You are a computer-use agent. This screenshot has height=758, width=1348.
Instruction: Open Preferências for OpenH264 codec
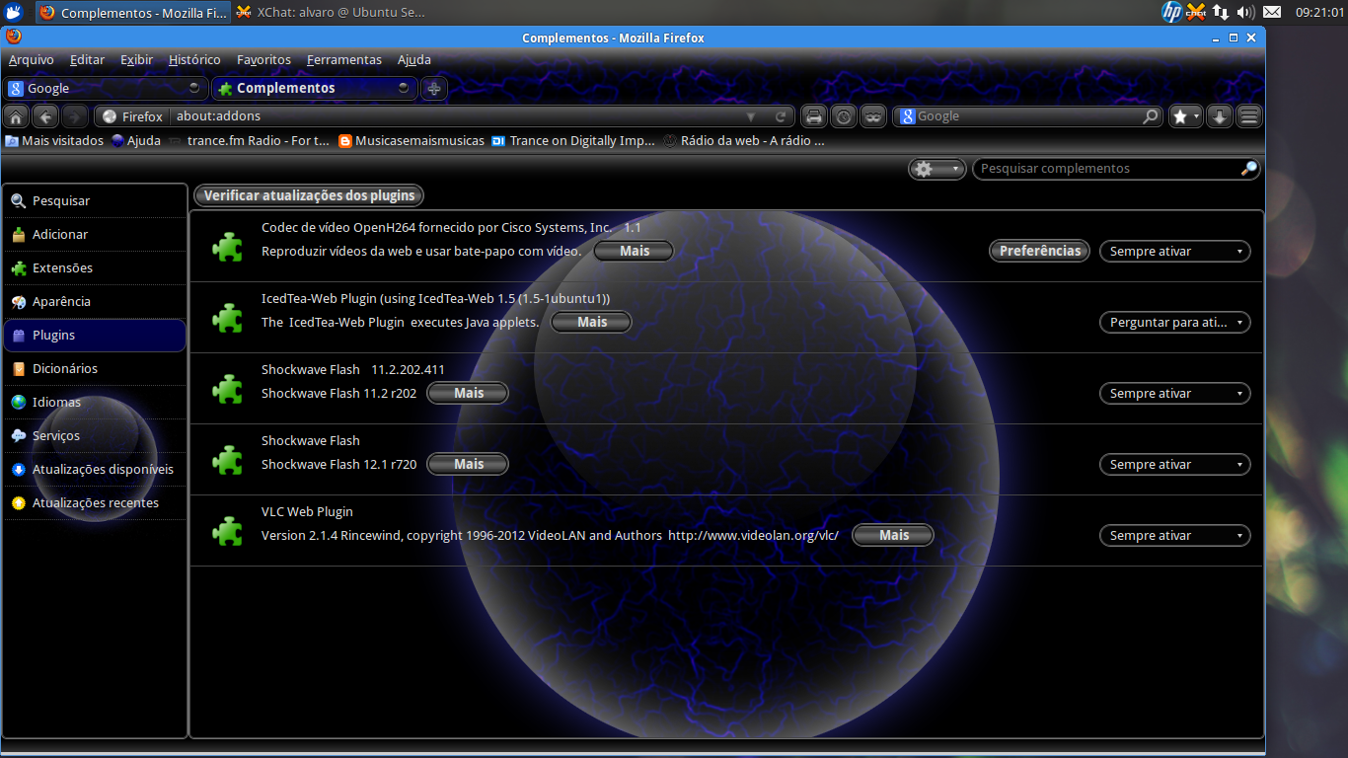(x=1040, y=251)
